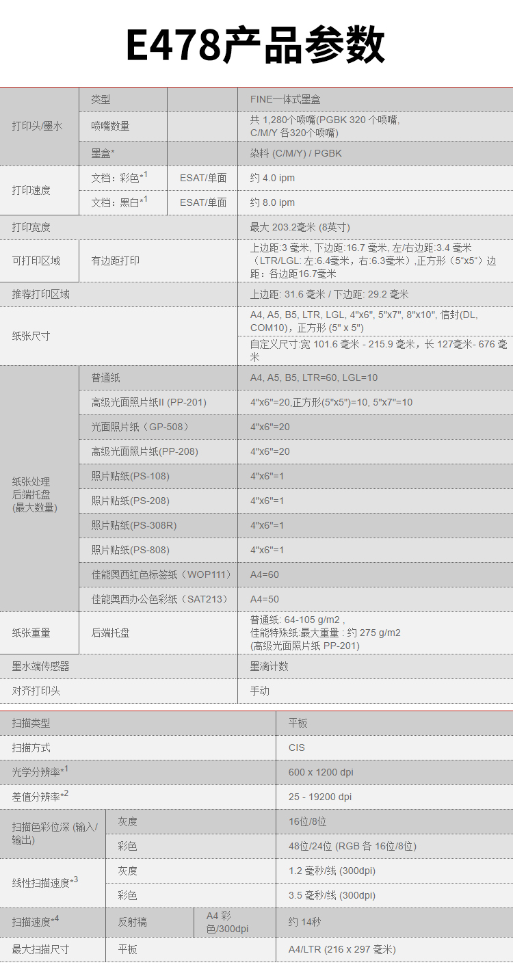Image resolution: width=513 pixels, height=967 pixels.
Task: Click the 约 4.0 ipm value
Action: pyautogui.click(x=272, y=178)
